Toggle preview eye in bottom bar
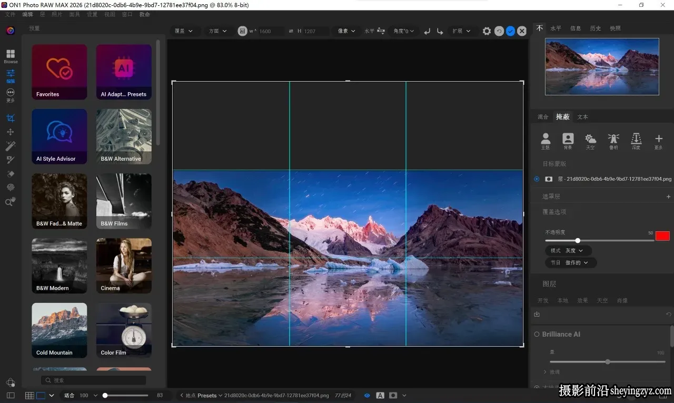 (367, 395)
